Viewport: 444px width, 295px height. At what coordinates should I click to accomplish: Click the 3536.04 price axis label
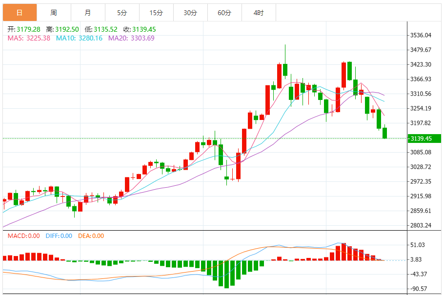tap(421, 35)
